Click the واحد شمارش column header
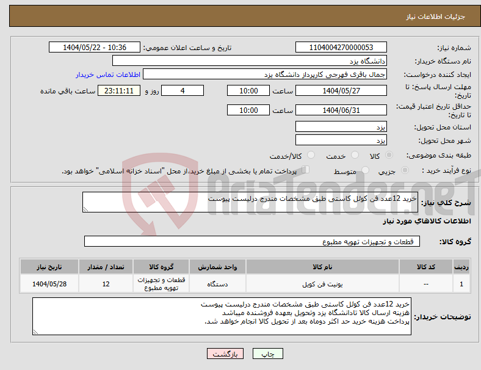Viewport: 481px width, 370px height. [x=217, y=267]
